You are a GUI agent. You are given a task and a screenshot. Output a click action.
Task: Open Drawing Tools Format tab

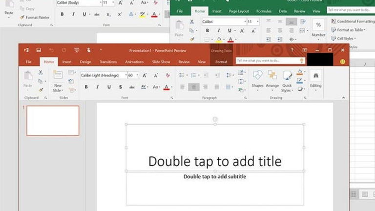[221, 62]
